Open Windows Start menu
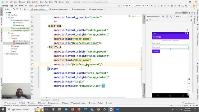The image size is (199, 112). (x=3, y=109)
